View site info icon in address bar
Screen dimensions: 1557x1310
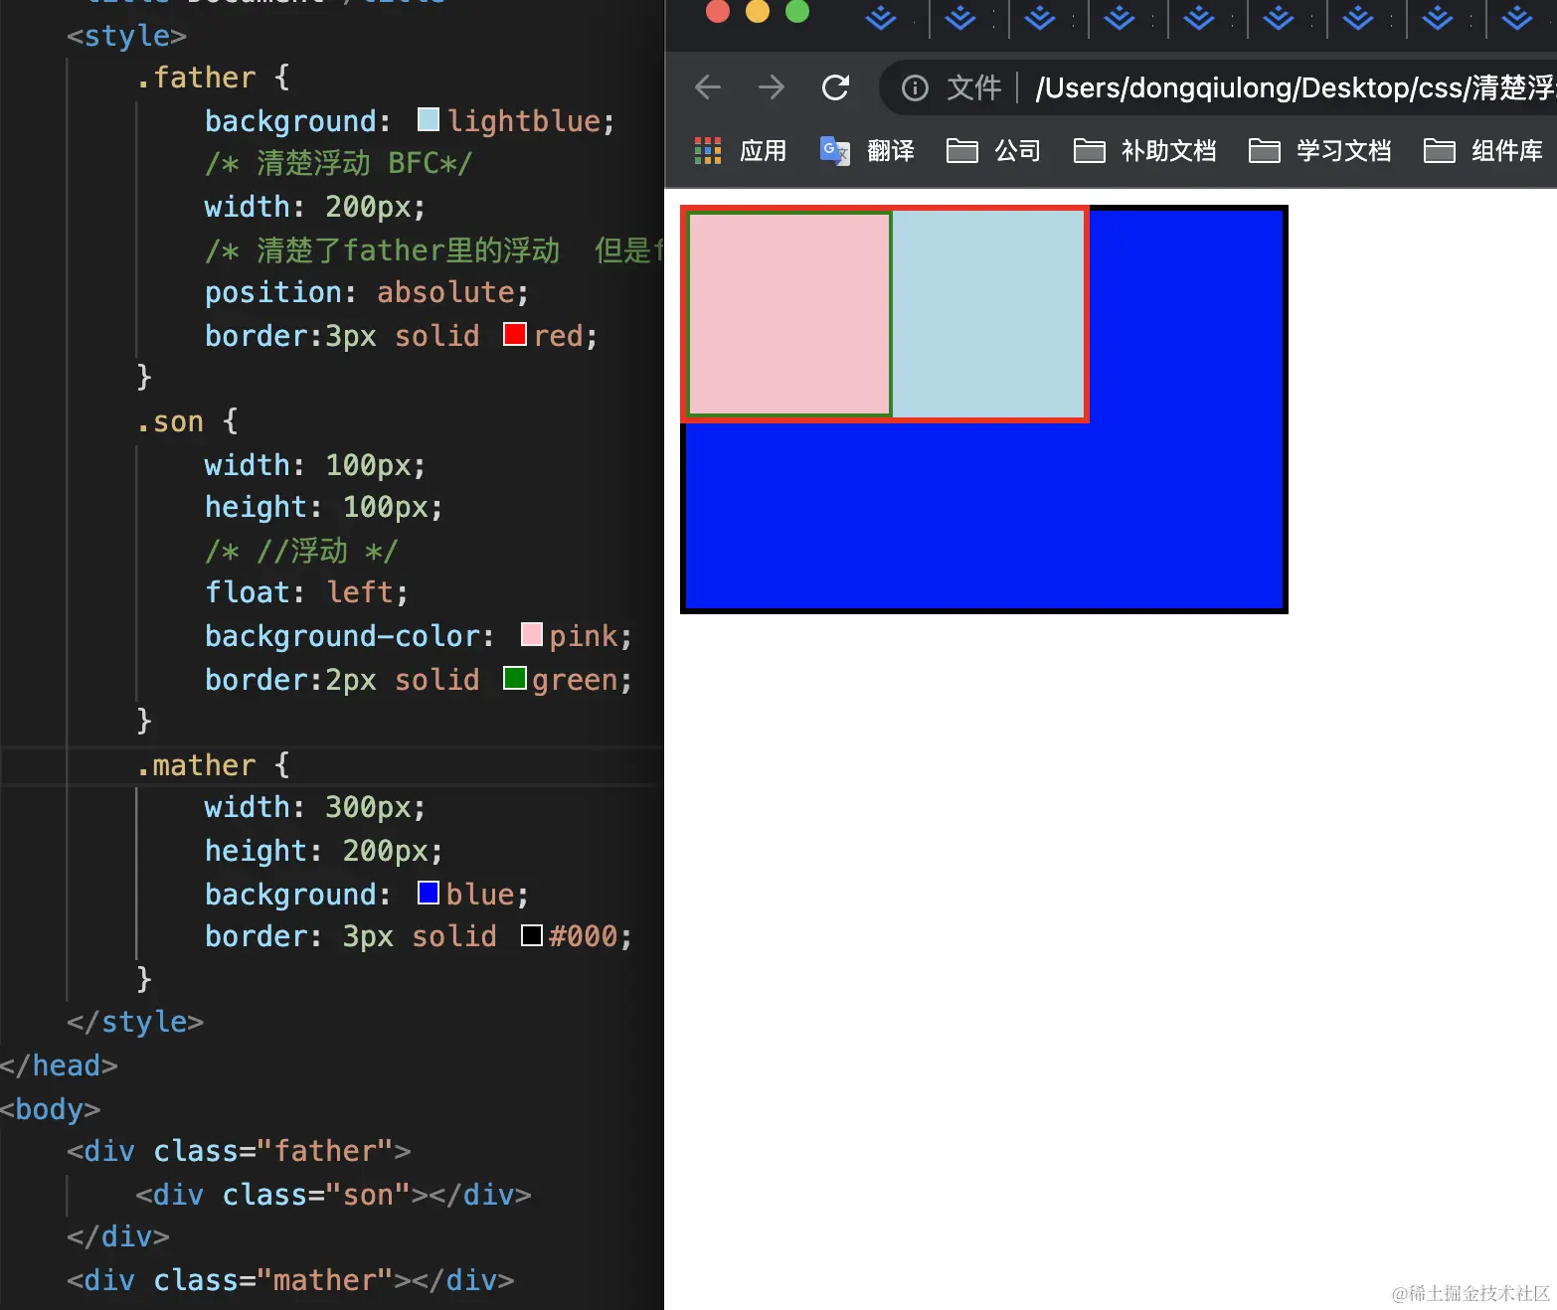pyautogui.click(x=915, y=88)
